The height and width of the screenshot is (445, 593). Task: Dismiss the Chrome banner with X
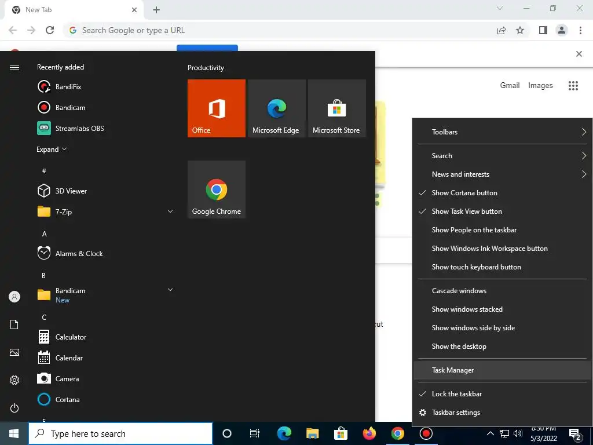(x=579, y=54)
